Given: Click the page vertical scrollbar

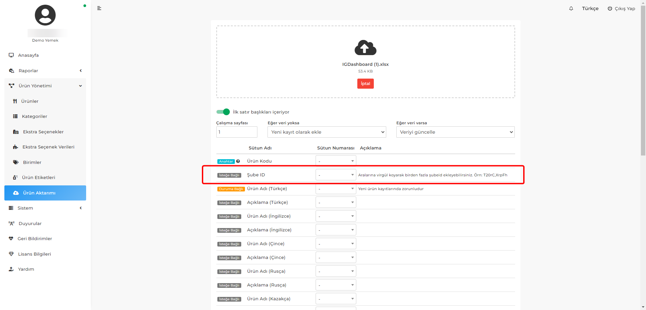Looking at the screenshot, I should [x=643, y=81].
